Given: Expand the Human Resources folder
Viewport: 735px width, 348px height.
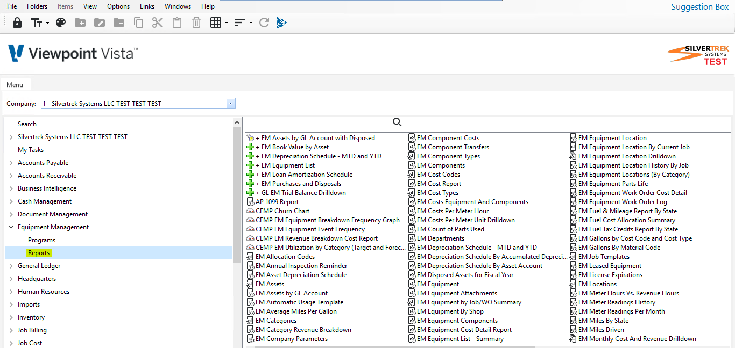Looking at the screenshot, I should 11,292.
